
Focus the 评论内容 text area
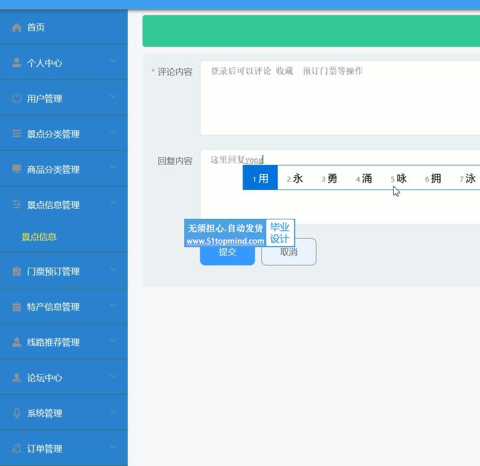point(340,98)
